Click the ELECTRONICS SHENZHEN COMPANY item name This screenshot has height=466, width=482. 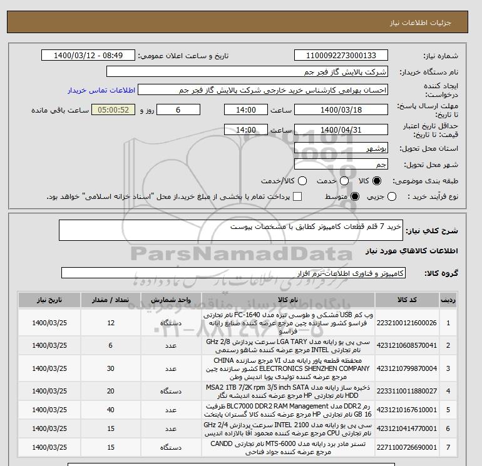coord(288,368)
